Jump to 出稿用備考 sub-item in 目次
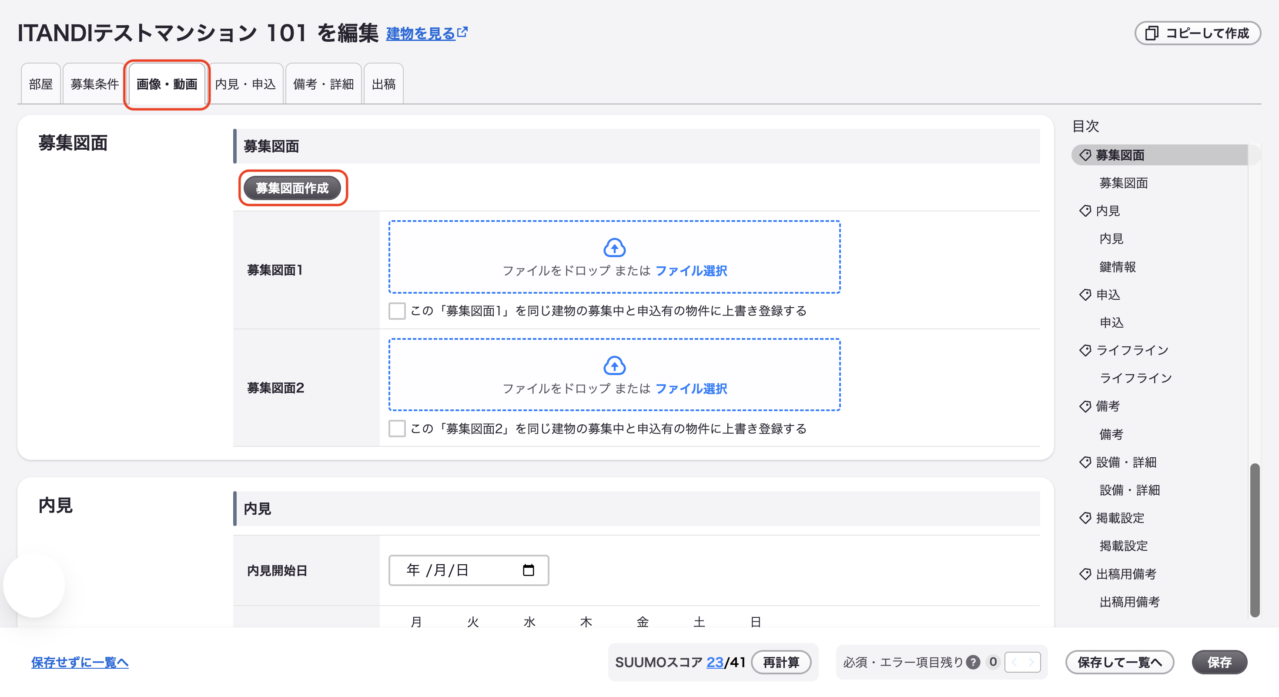1279x697 pixels. coord(1129,602)
